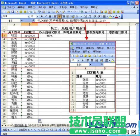The image size is (140, 136).
Task: Expand the Name Box dropdown arrow
Action: coord(22,20)
